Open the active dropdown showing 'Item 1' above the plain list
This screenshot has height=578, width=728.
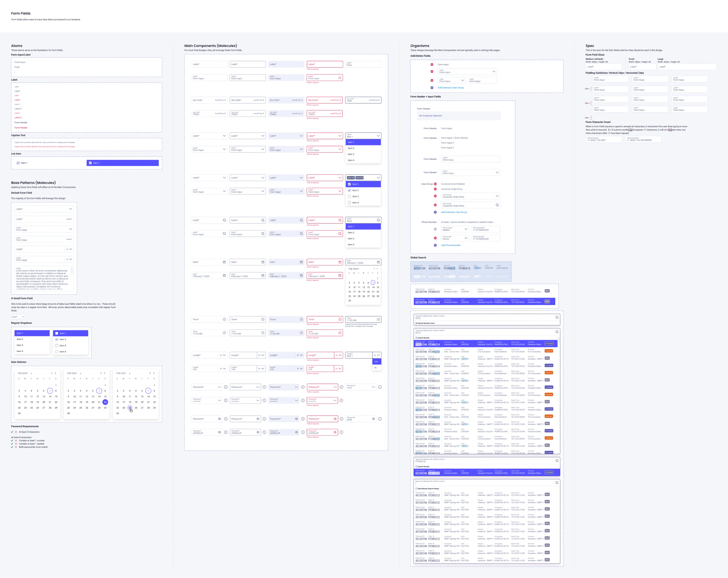click(x=363, y=135)
